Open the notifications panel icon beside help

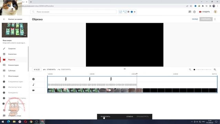tap(190, 12)
